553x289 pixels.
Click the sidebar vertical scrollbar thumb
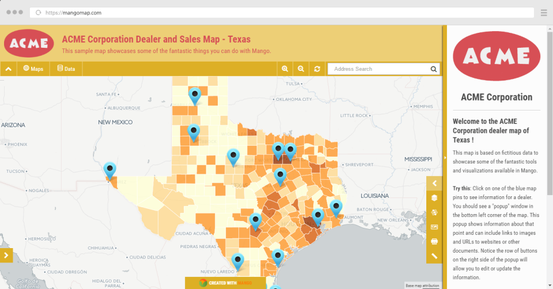pos(550,113)
